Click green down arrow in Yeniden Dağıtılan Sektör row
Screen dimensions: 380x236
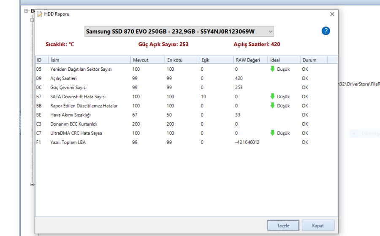pyautogui.click(x=272, y=69)
